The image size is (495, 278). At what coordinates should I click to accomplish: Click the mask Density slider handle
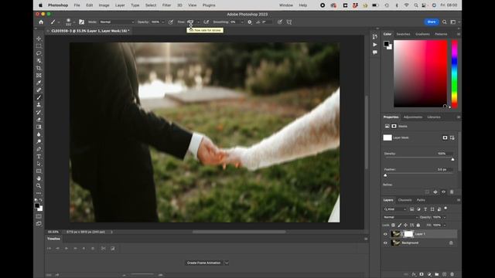pos(452,159)
